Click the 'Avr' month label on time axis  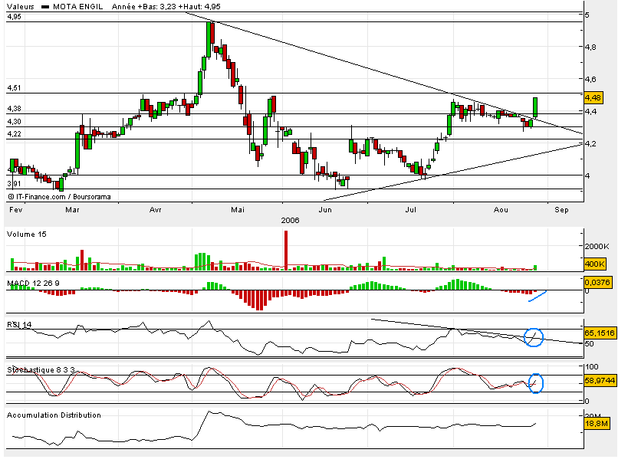(155, 210)
